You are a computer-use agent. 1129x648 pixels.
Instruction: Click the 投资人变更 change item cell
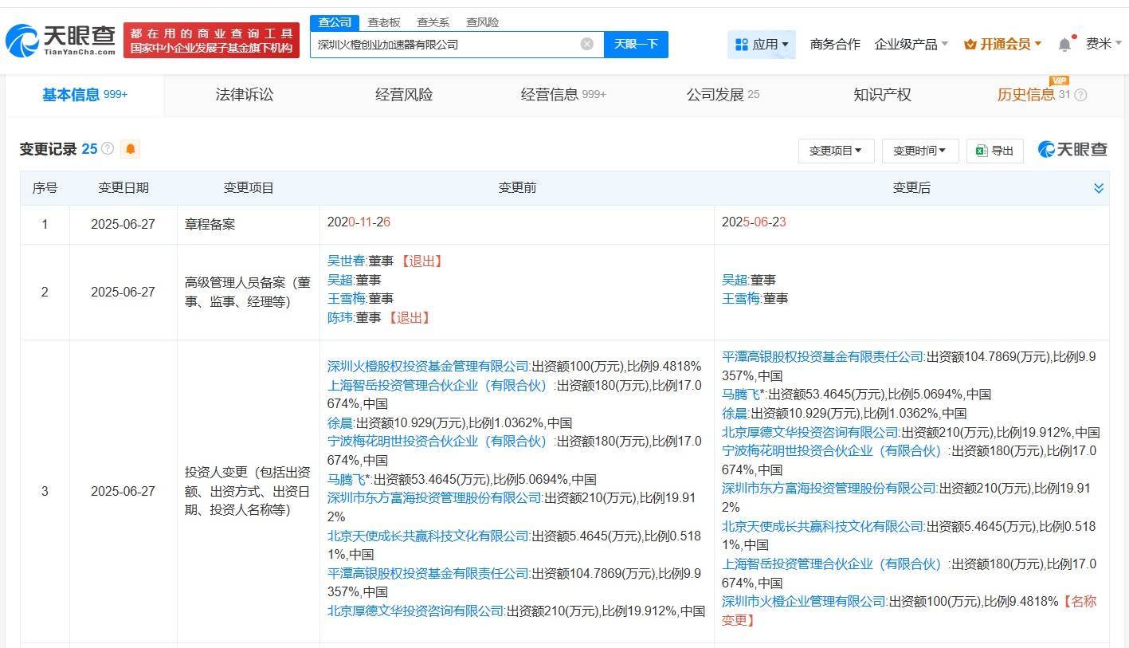[248, 491]
